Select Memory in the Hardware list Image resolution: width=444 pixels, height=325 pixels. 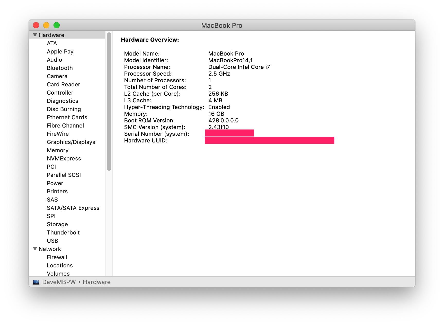[x=57, y=150]
